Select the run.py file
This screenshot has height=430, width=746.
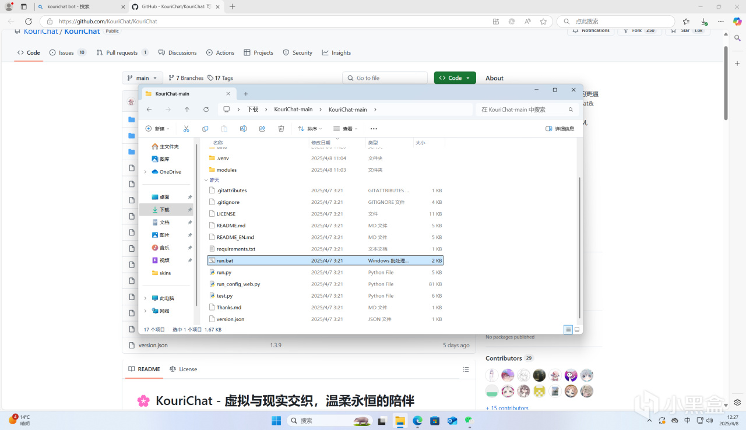click(x=325, y=272)
